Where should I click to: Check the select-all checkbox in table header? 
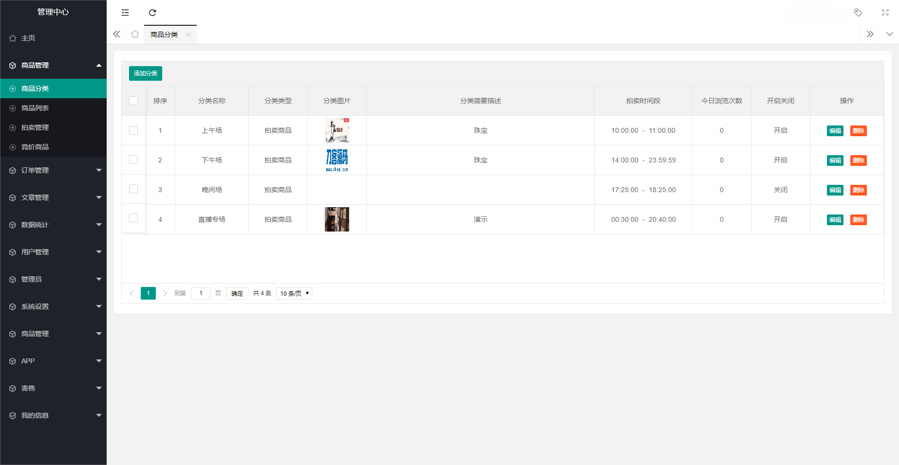pyautogui.click(x=133, y=100)
